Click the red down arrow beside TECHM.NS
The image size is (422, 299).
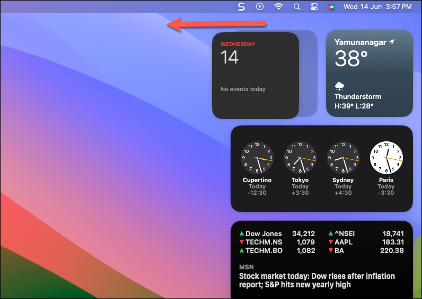[242, 242]
